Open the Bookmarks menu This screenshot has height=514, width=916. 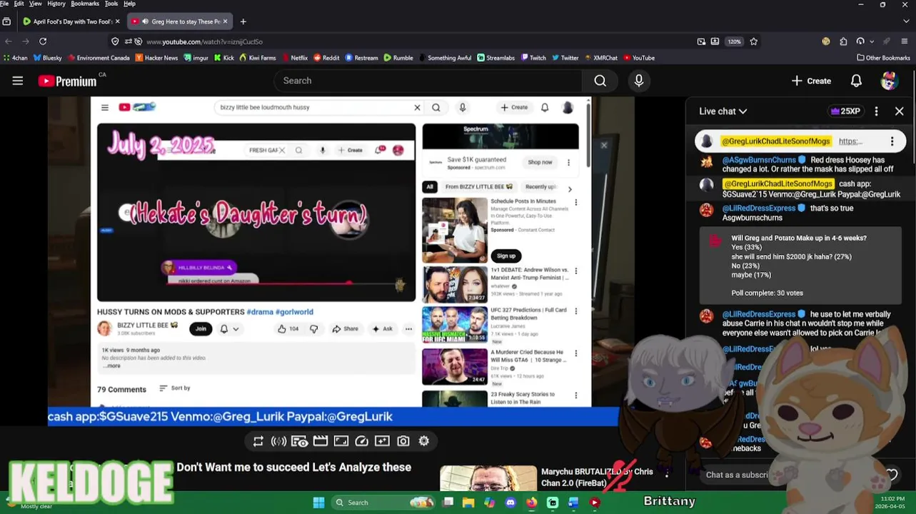[x=85, y=4]
